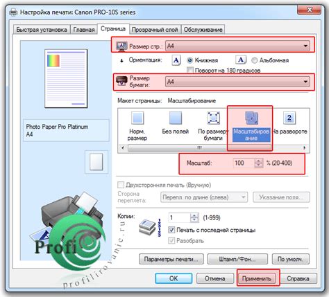The height and width of the screenshot is (297, 329).
Task: Switch to Быстрая установка tab
Action: 42,30
